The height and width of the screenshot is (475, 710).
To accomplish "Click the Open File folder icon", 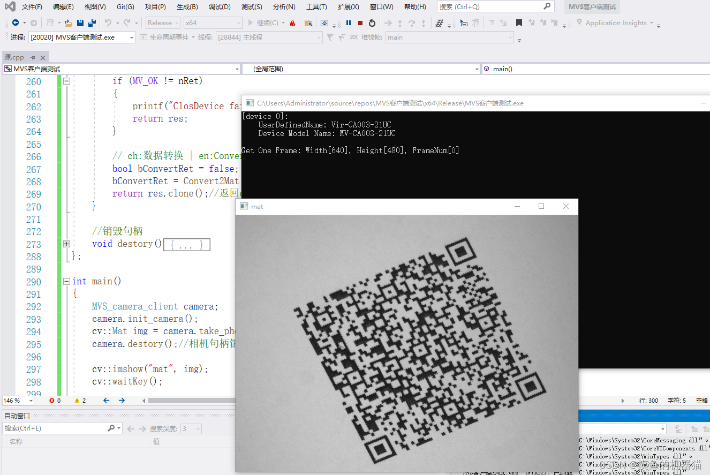I will [68, 23].
